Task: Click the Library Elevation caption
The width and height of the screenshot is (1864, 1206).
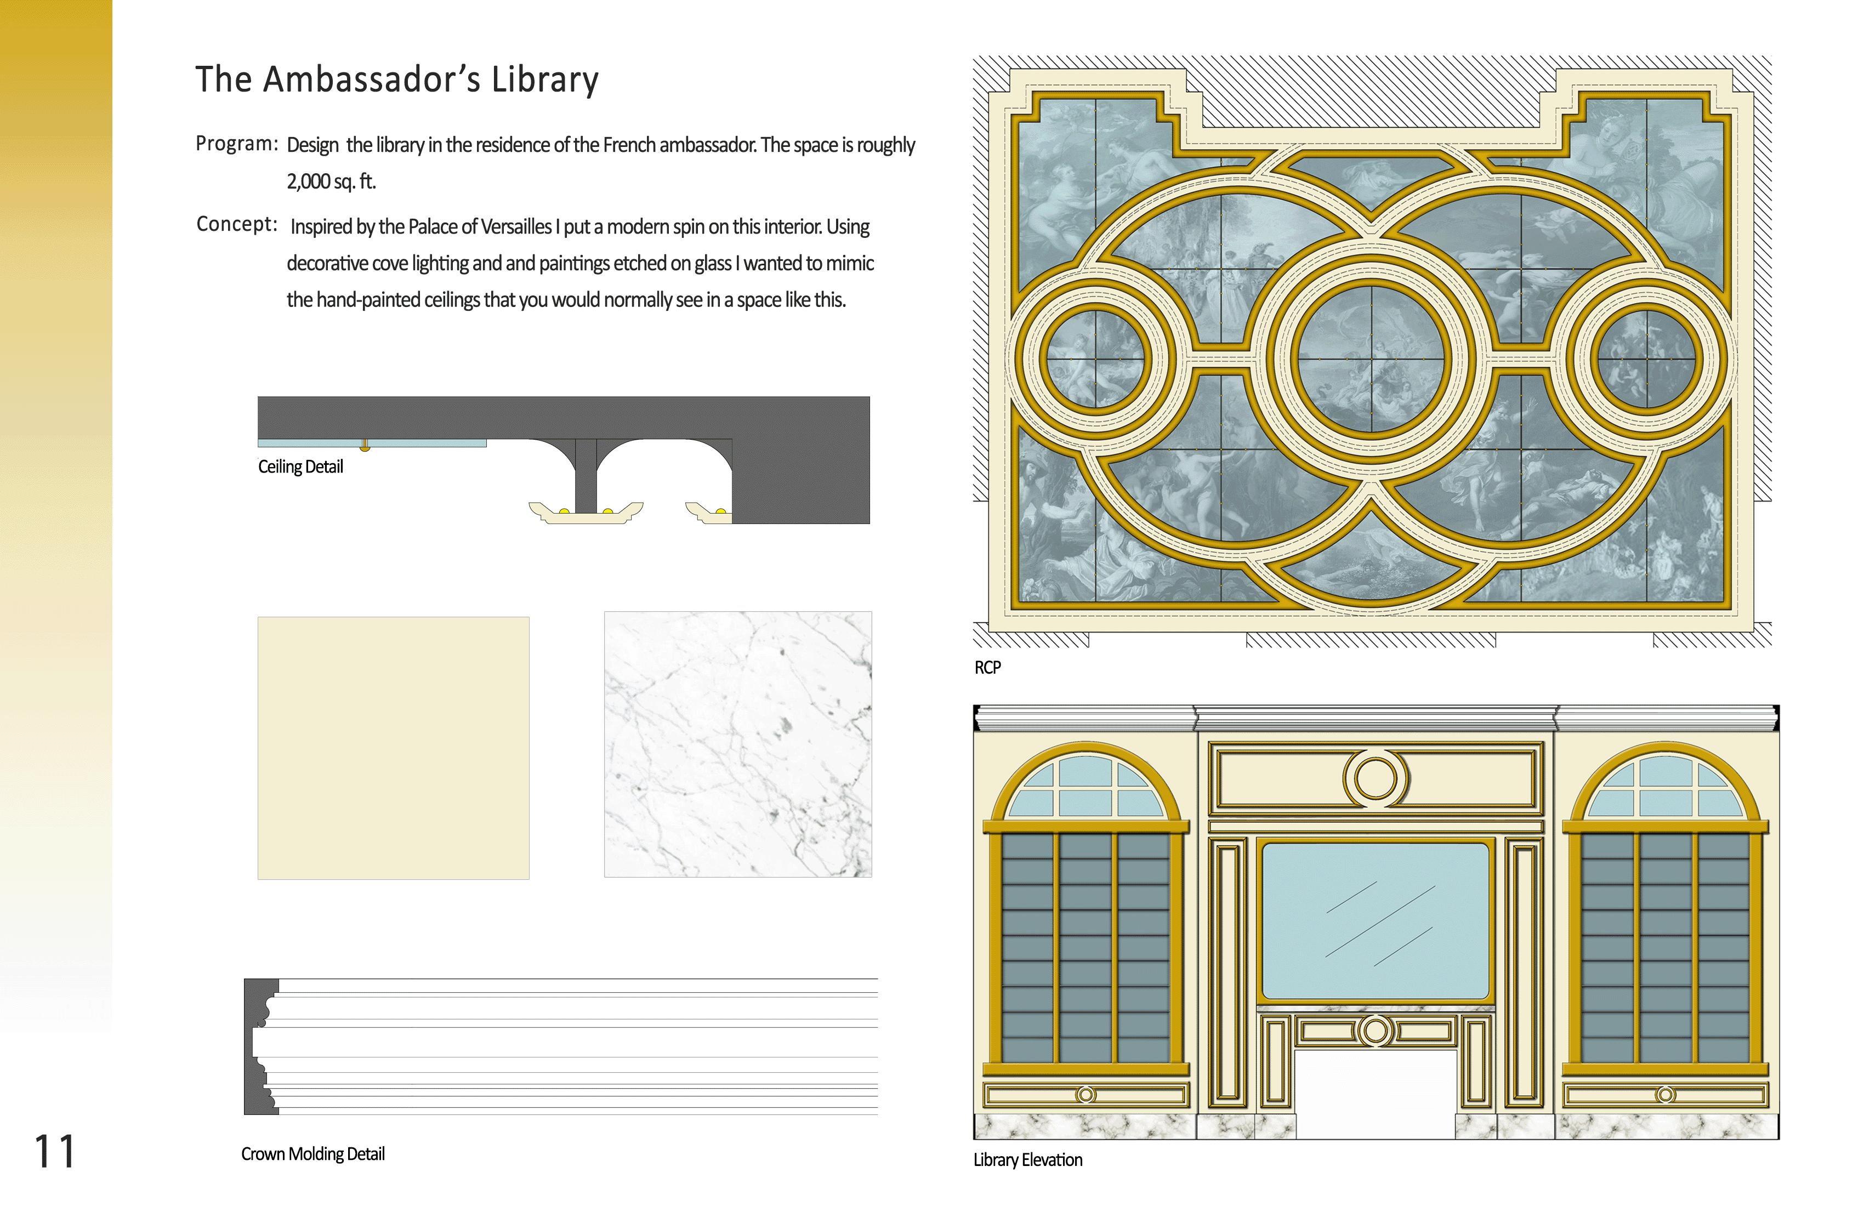Action: (x=1027, y=1160)
